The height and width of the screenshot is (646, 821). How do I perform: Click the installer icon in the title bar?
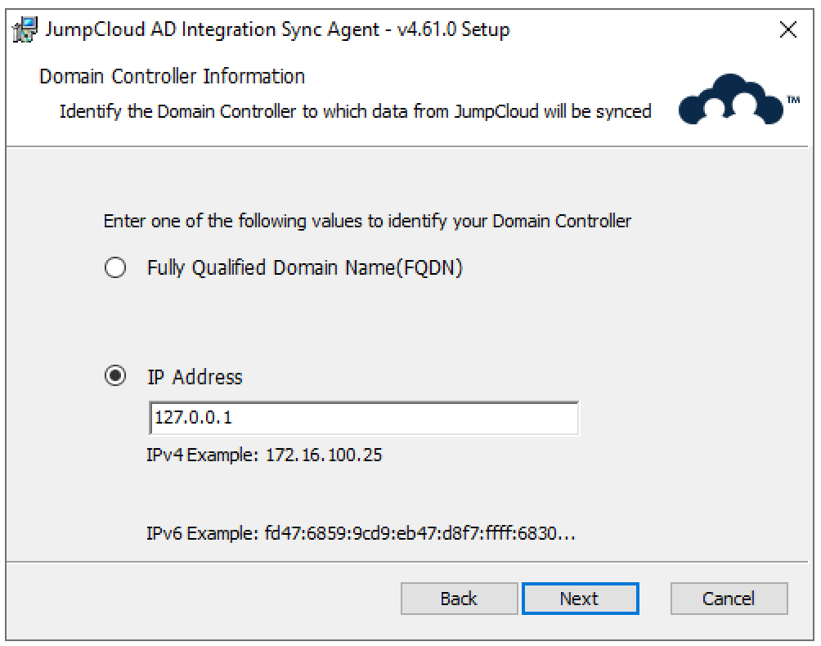(25, 30)
